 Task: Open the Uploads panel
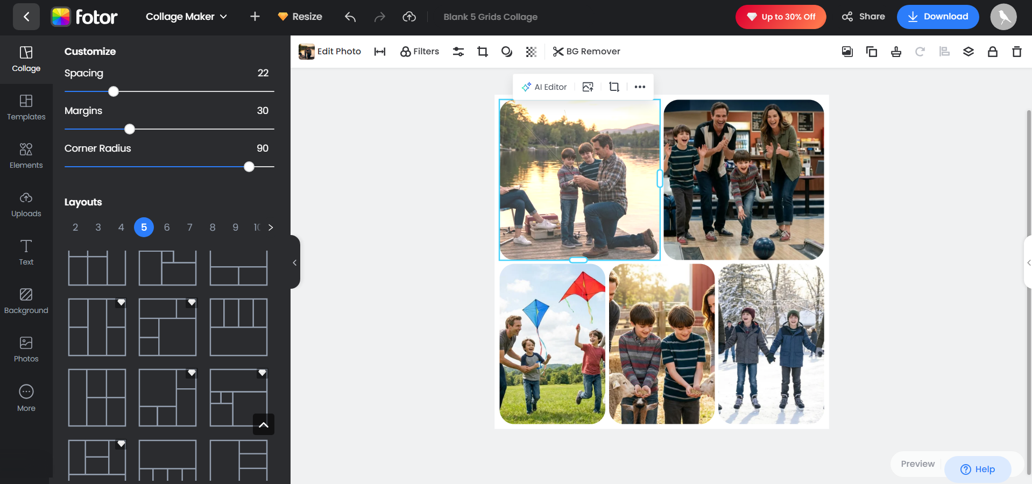point(26,205)
